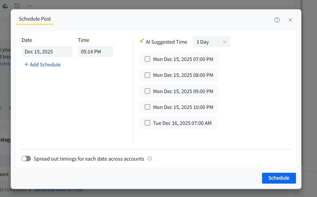Check Mon Dec 15, 2025 09:00 PM
This screenshot has height=197, width=317.
pos(147,91)
